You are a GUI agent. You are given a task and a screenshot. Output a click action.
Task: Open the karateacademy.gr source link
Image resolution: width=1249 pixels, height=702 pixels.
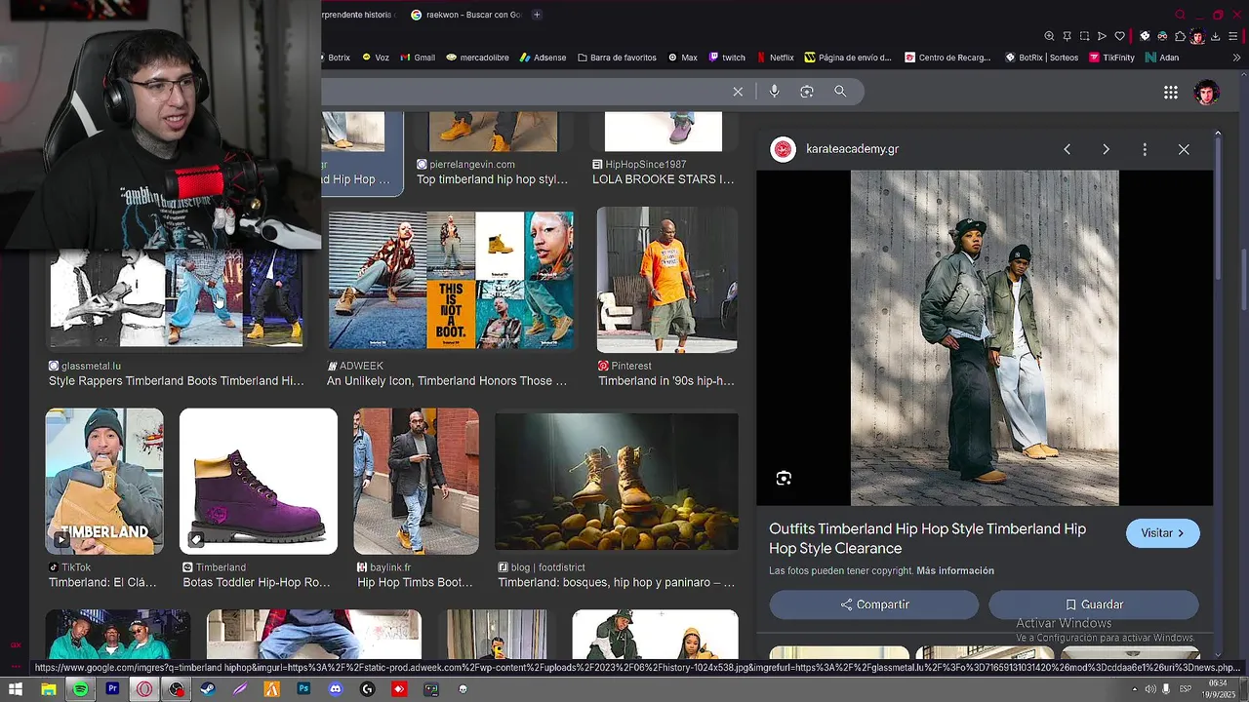point(852,149)
